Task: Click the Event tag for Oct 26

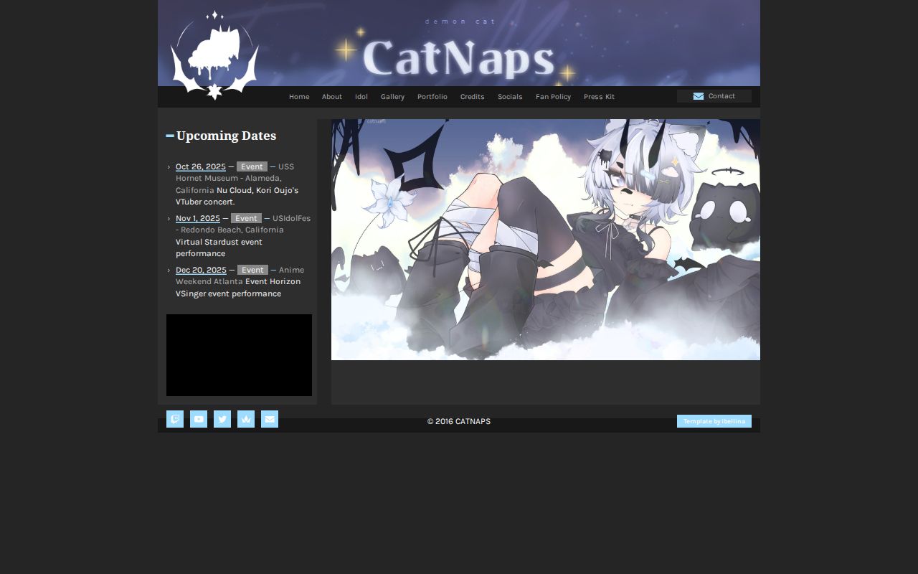Action: [252, 166]
